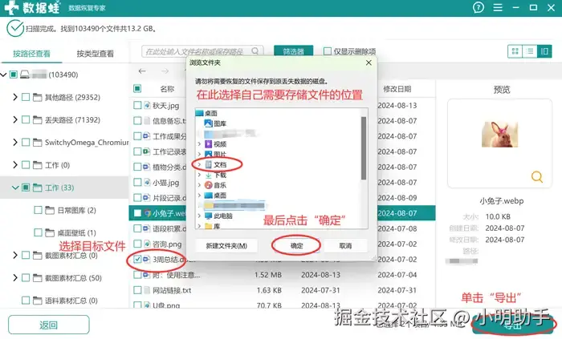Expand the 工作 (0) tree node
The image size is (562, 339).
pos(15,165)
